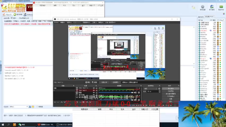226x127 pixels.
Task: Click the 开始录制 start recording button
Action: point(171,91)
